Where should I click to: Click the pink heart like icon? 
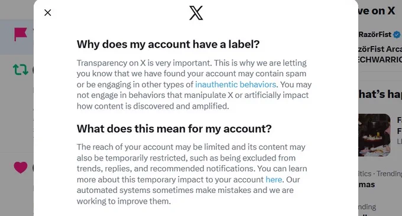(21, 168)
